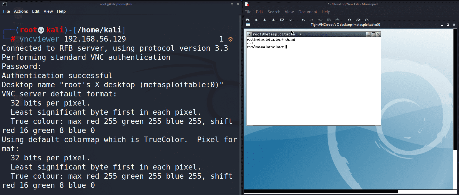
Task: Open the File menu in the Kali terminal
Action: click(6, 11)
